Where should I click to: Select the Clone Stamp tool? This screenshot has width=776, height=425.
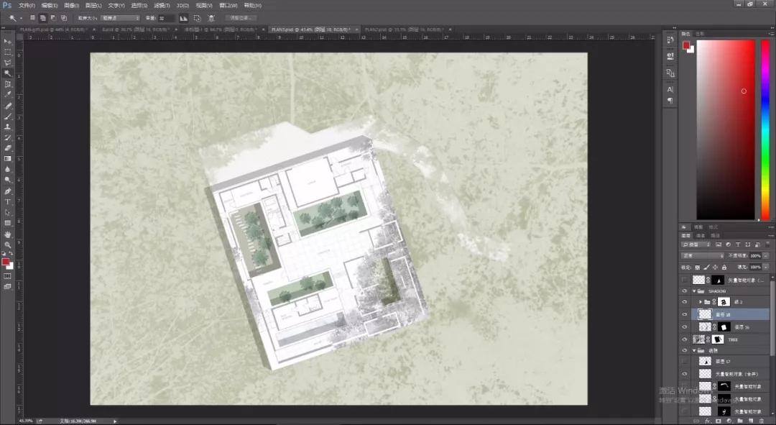[7, 127]
